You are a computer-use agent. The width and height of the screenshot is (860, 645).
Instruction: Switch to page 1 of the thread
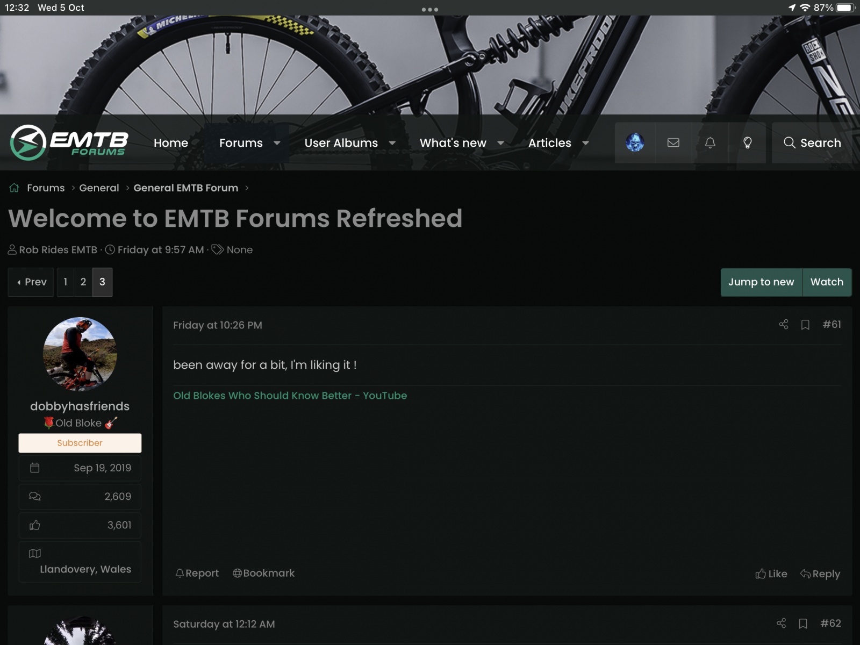coord(65,282)
